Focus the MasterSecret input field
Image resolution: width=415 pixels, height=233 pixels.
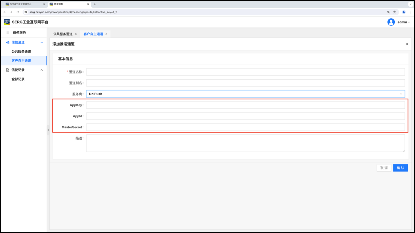[x=245, y=127]
